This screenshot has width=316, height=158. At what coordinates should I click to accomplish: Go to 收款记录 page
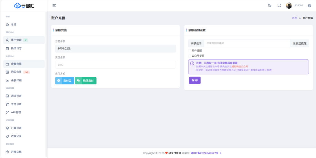24,136
